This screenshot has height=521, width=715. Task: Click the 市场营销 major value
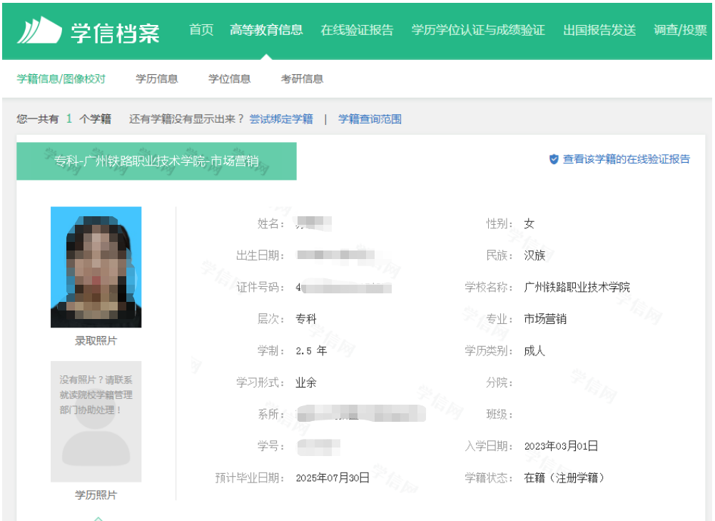545,319
